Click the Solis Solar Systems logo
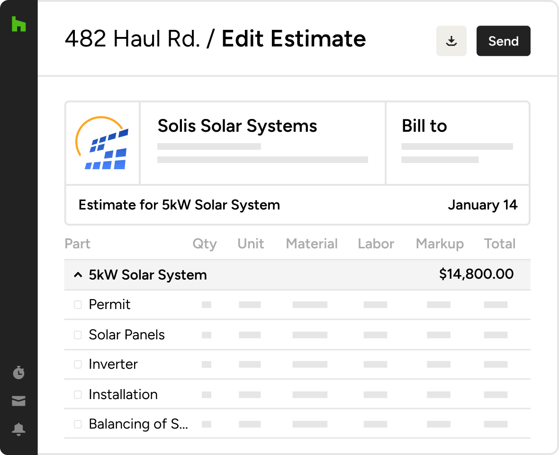 (x=102, y=143)
